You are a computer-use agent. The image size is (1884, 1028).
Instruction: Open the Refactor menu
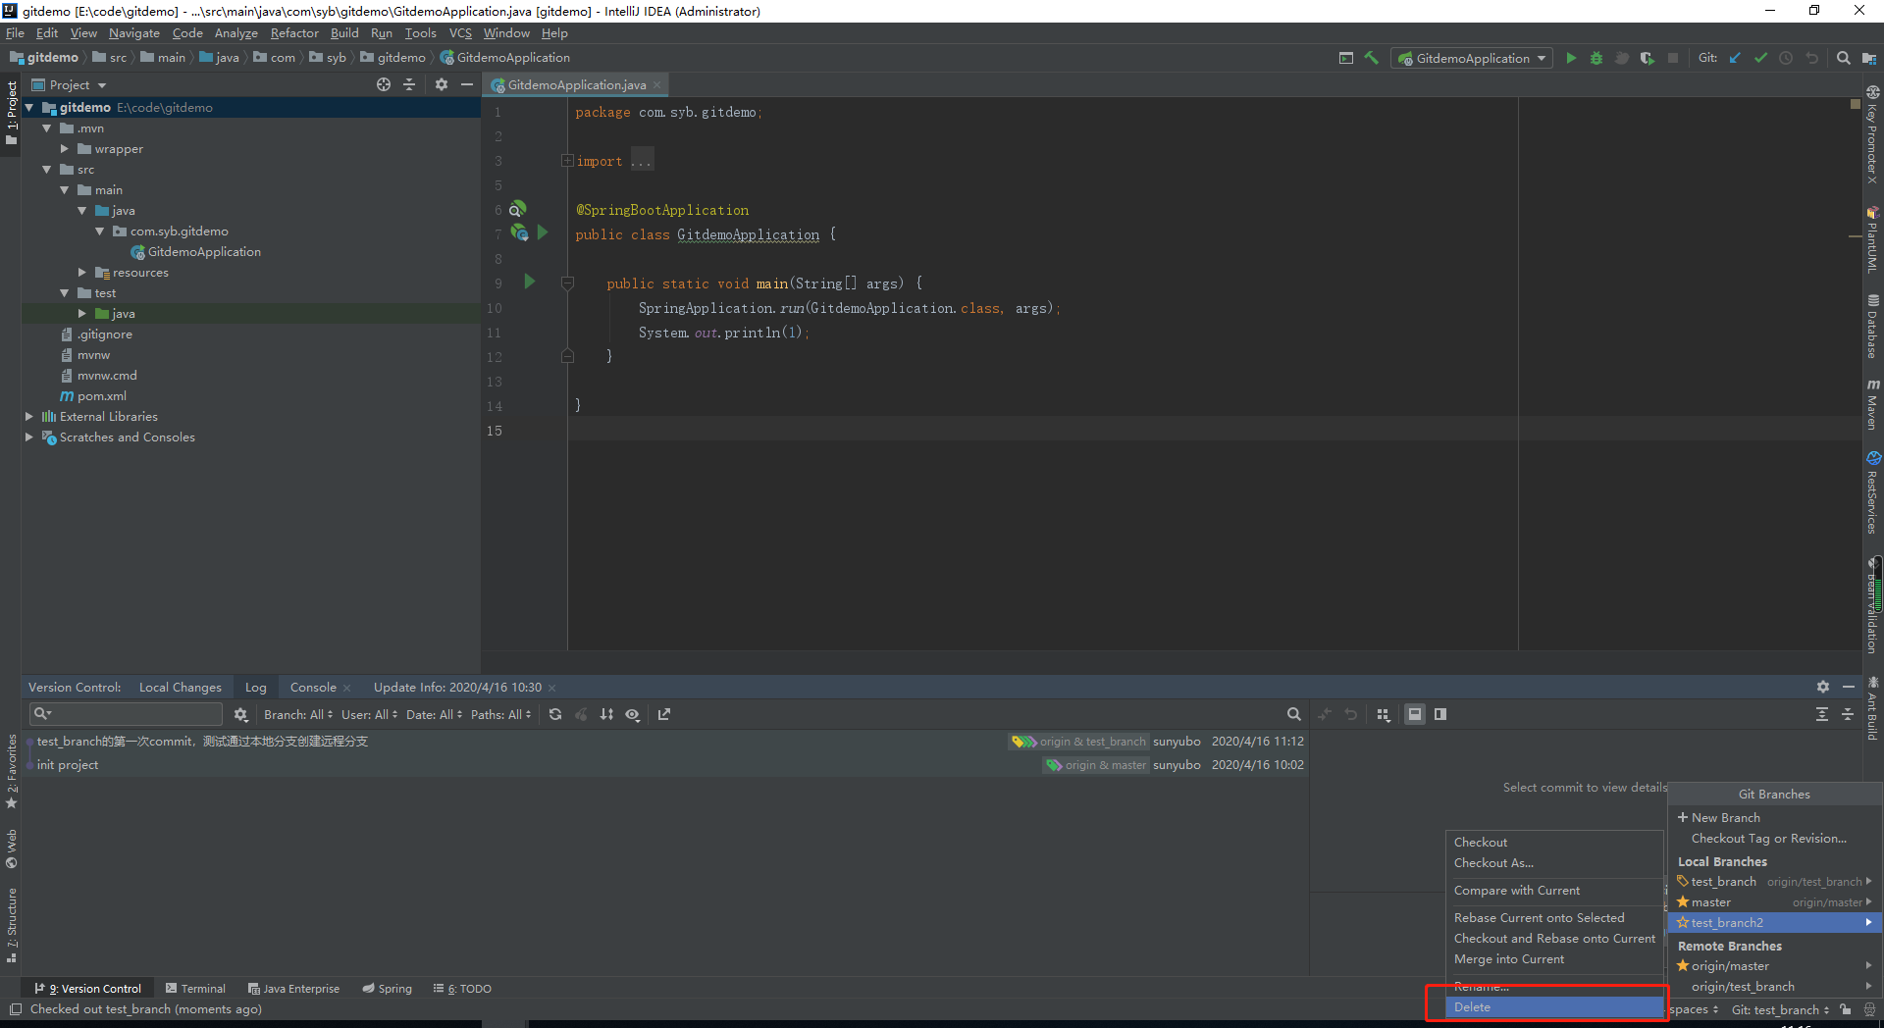(x=294, y=33)
